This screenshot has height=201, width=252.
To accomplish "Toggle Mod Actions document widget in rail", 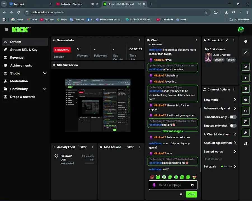I will click(x=246, y=89).
